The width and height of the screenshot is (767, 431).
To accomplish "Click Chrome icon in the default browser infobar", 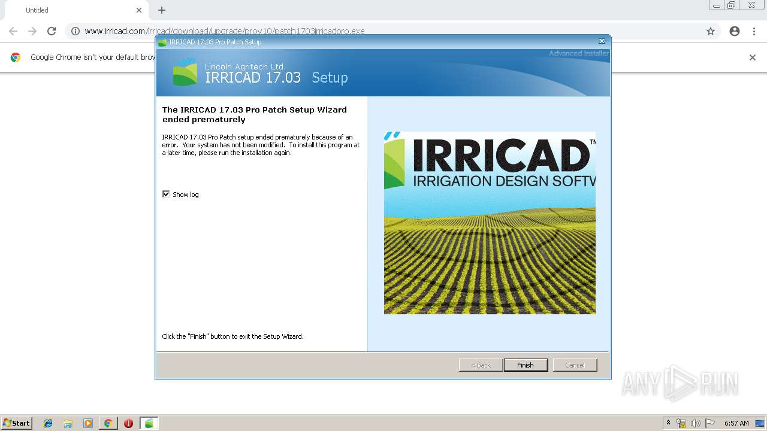I will click(16, 57).
